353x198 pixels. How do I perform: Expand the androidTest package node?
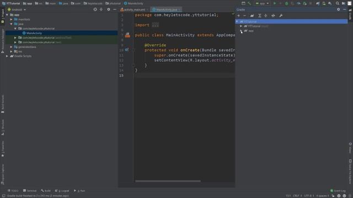[x=15, y=38]
